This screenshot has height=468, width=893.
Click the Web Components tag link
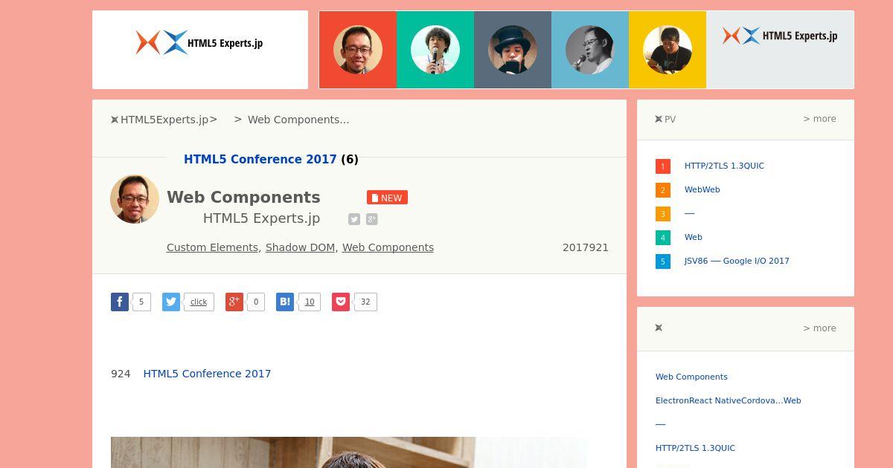[x=388, y=247]
